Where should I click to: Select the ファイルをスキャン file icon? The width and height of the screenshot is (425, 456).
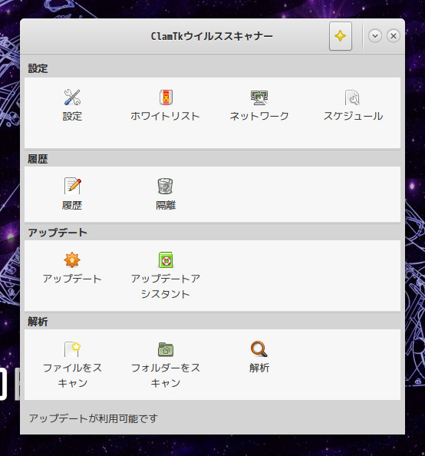pos(72,349)
